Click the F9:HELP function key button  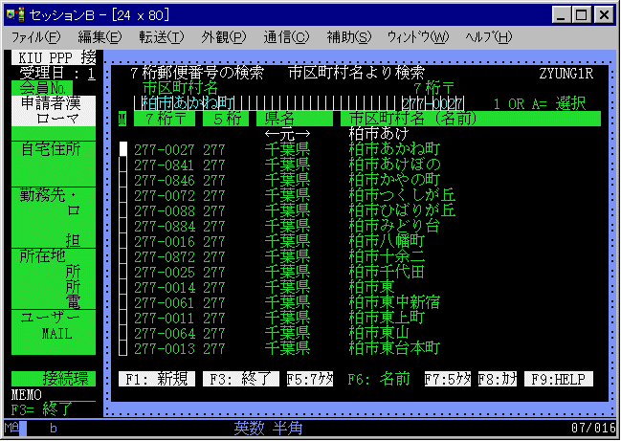tap(559, 379)
